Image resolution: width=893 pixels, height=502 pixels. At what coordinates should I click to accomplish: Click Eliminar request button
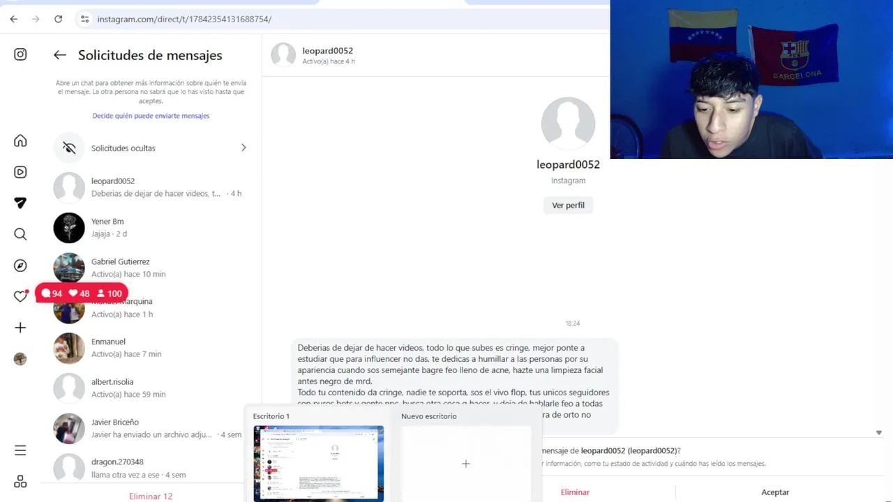575,492
